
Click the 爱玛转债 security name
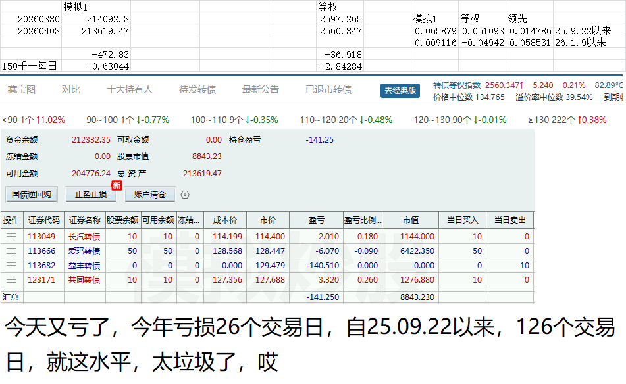tap(84, 251)
